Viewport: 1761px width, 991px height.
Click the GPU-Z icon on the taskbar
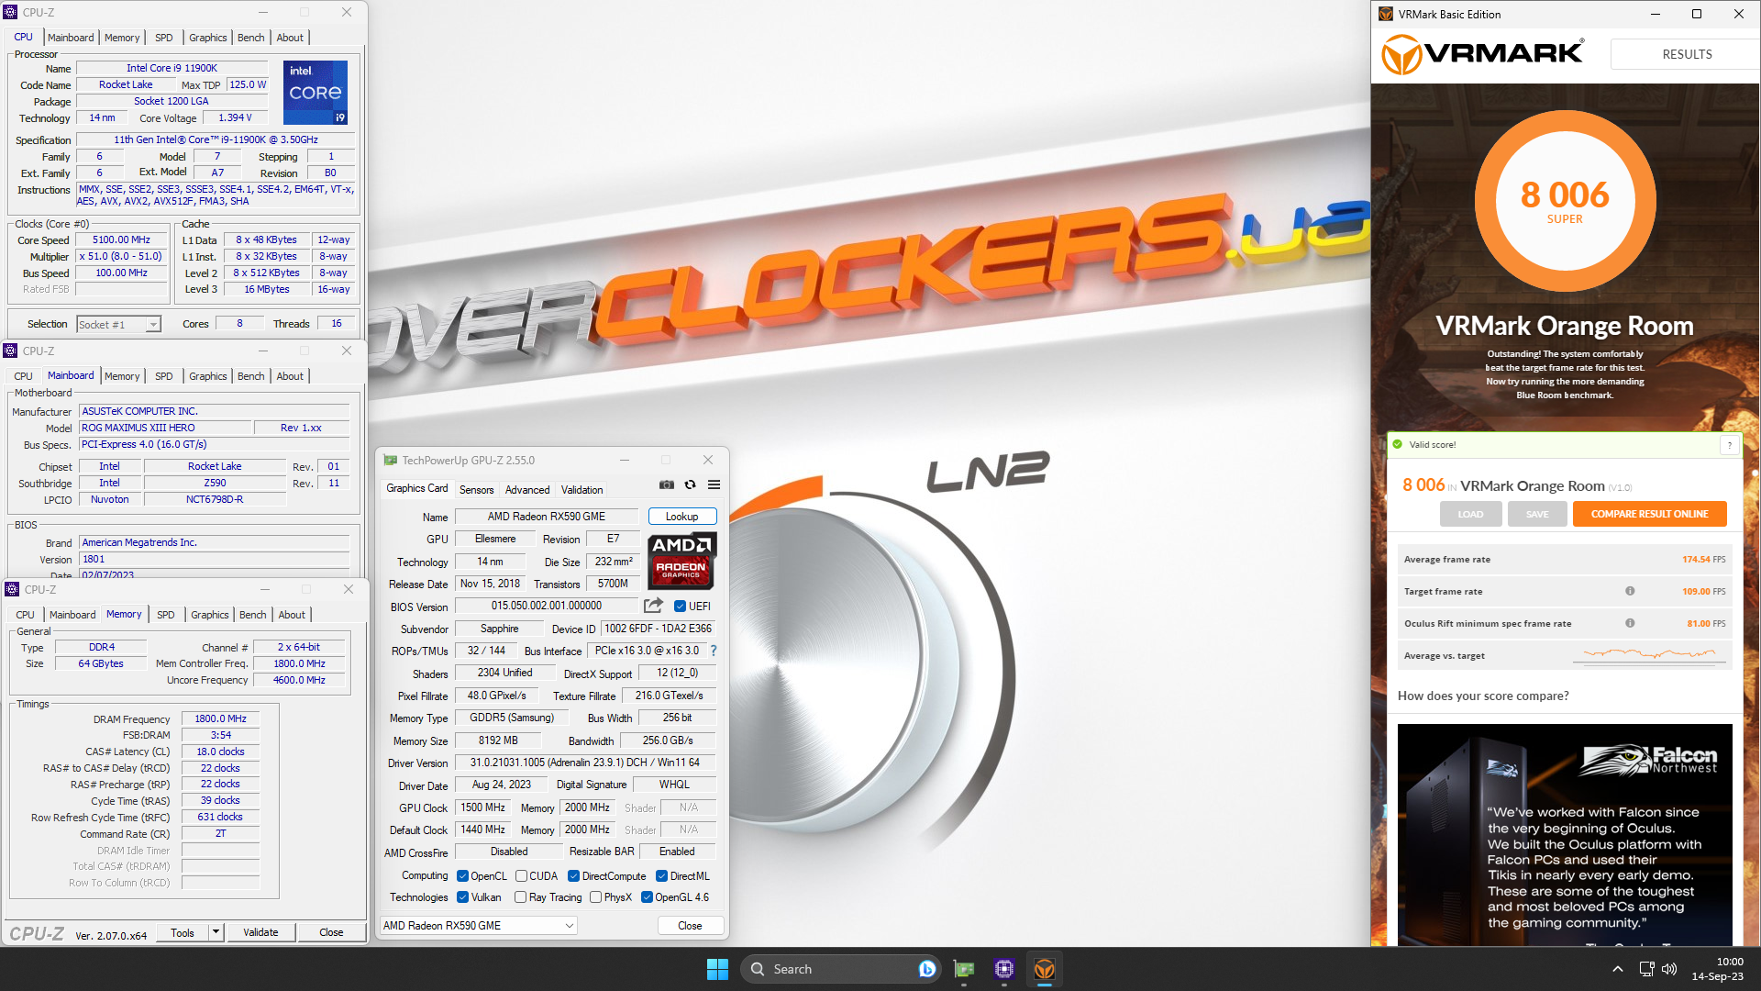tap(964, 969)
